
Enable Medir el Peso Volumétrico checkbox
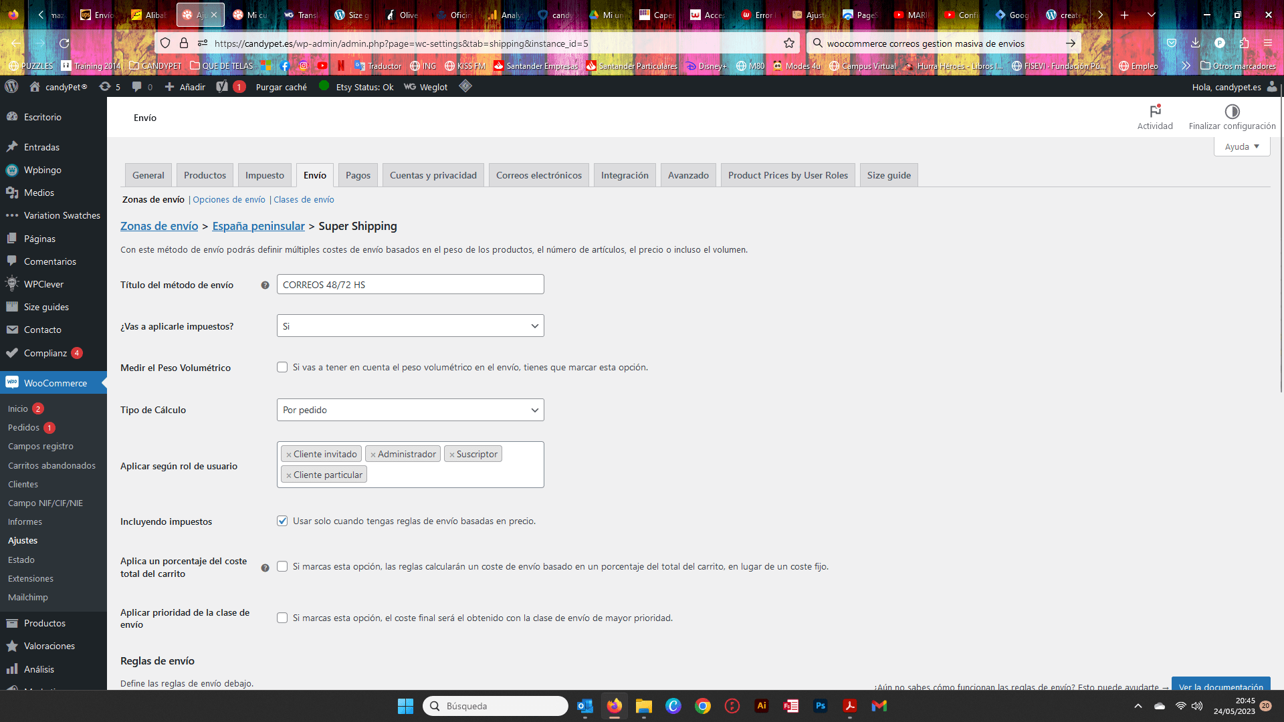(282, 367)
